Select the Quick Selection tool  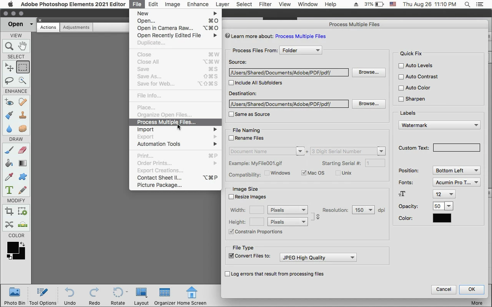[23, 81]
